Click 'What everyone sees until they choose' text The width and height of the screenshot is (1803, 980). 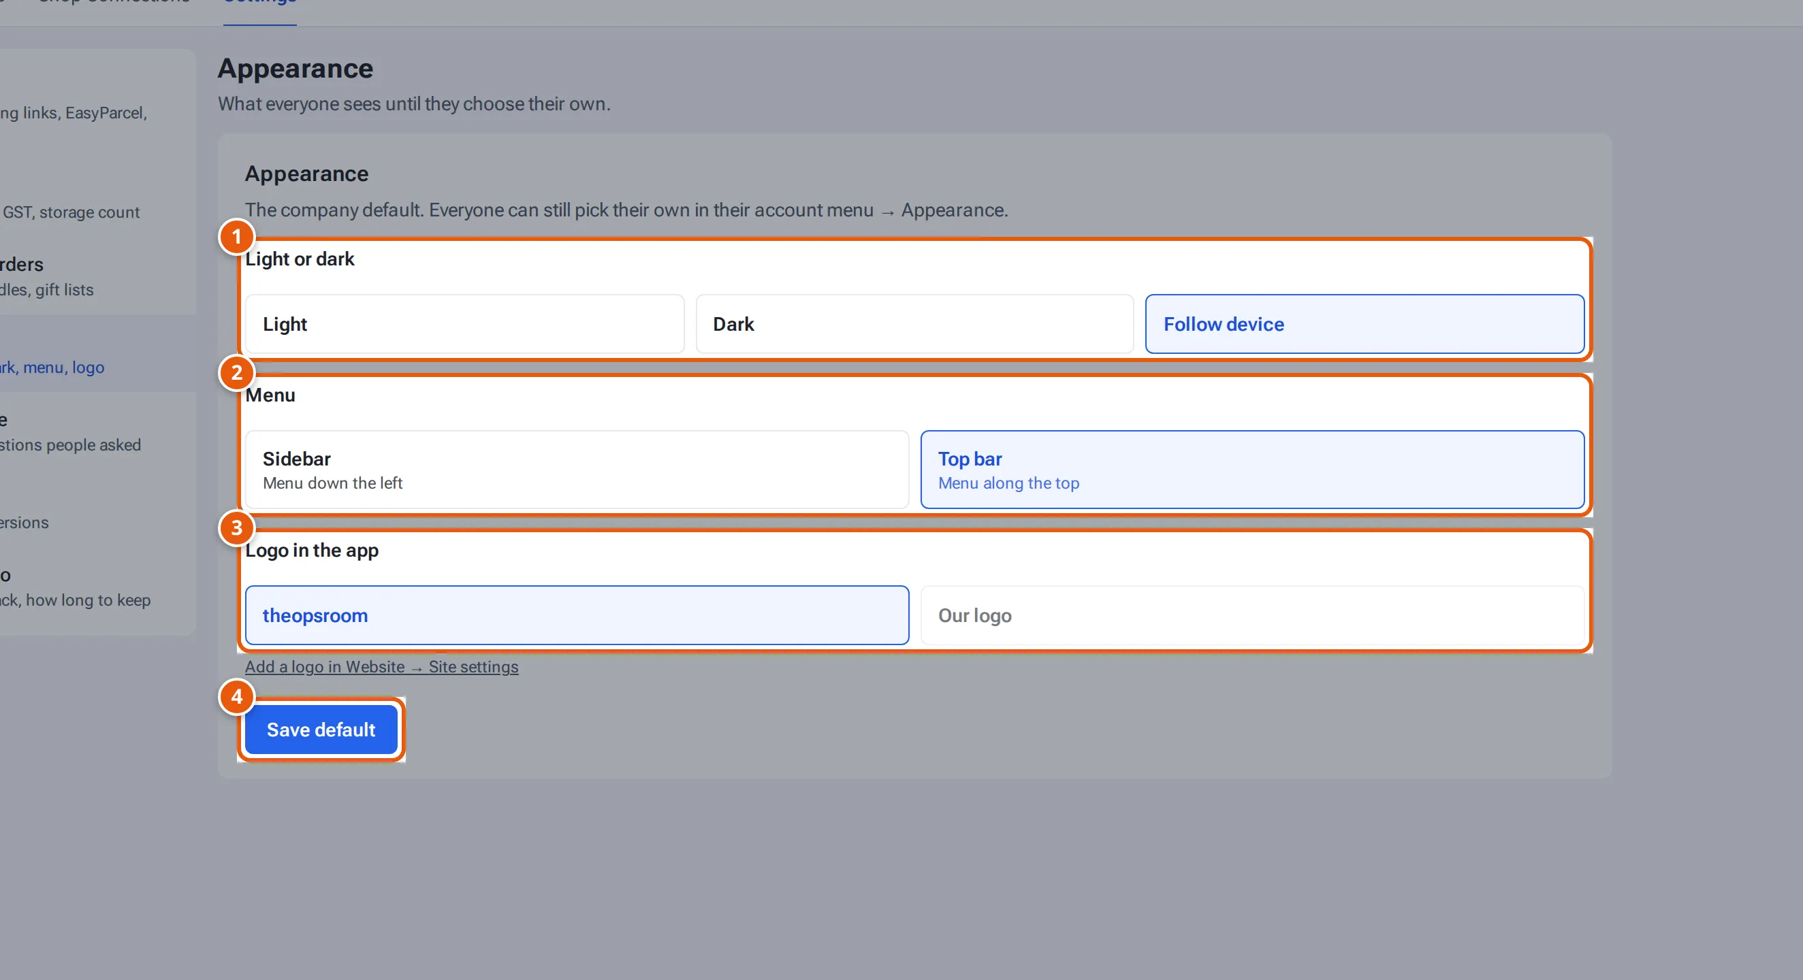pyautogui.click(x=414, y=103)
